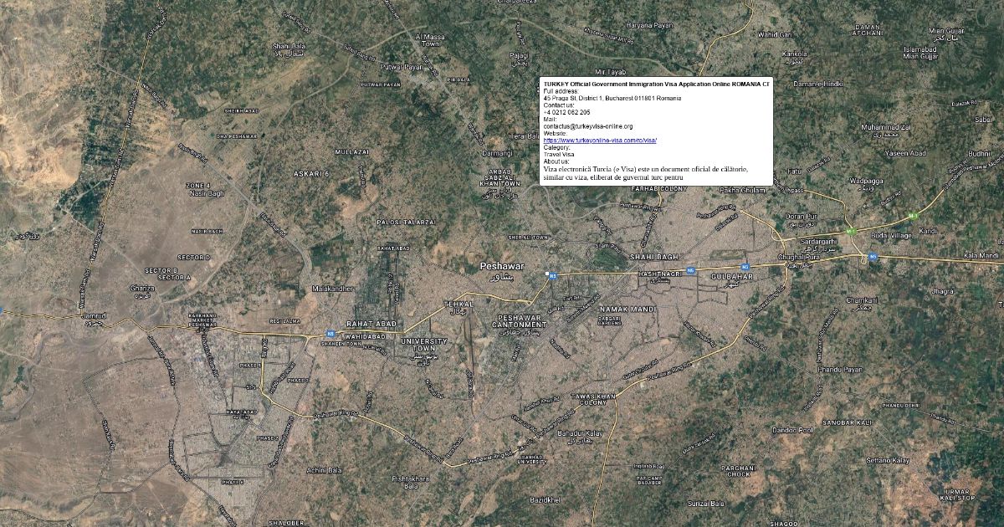Click the M-1 shield near Sardargarhi

[x=852, y=231]
